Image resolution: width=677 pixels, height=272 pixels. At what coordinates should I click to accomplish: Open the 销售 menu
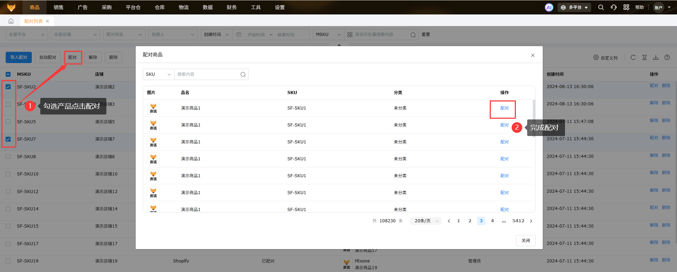point(59,7)
